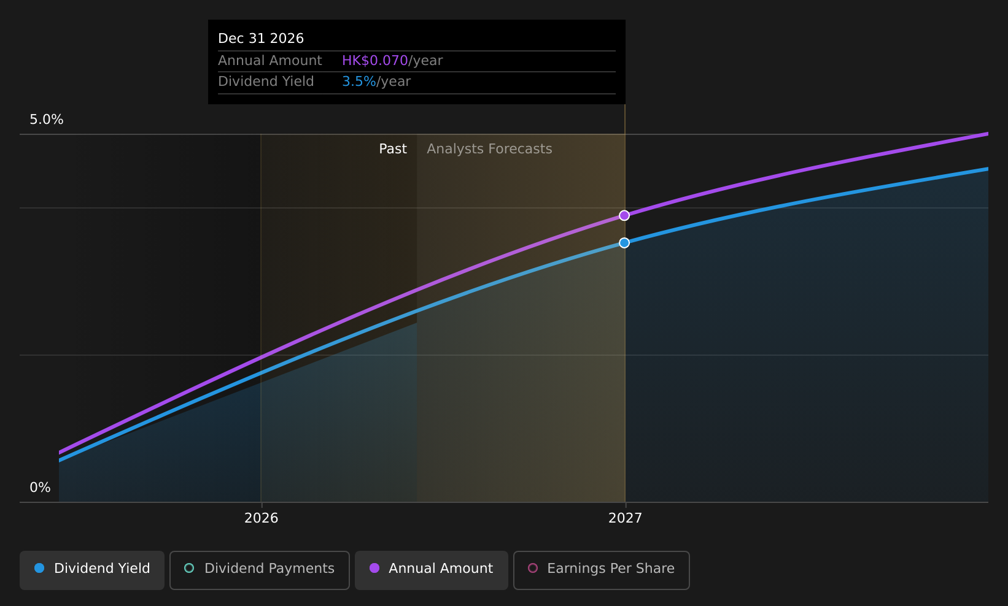The height and width of the screenshot is (606, 1008).
Task: Click the 5.0% y-axis label
Action: (x=47, y=120)
